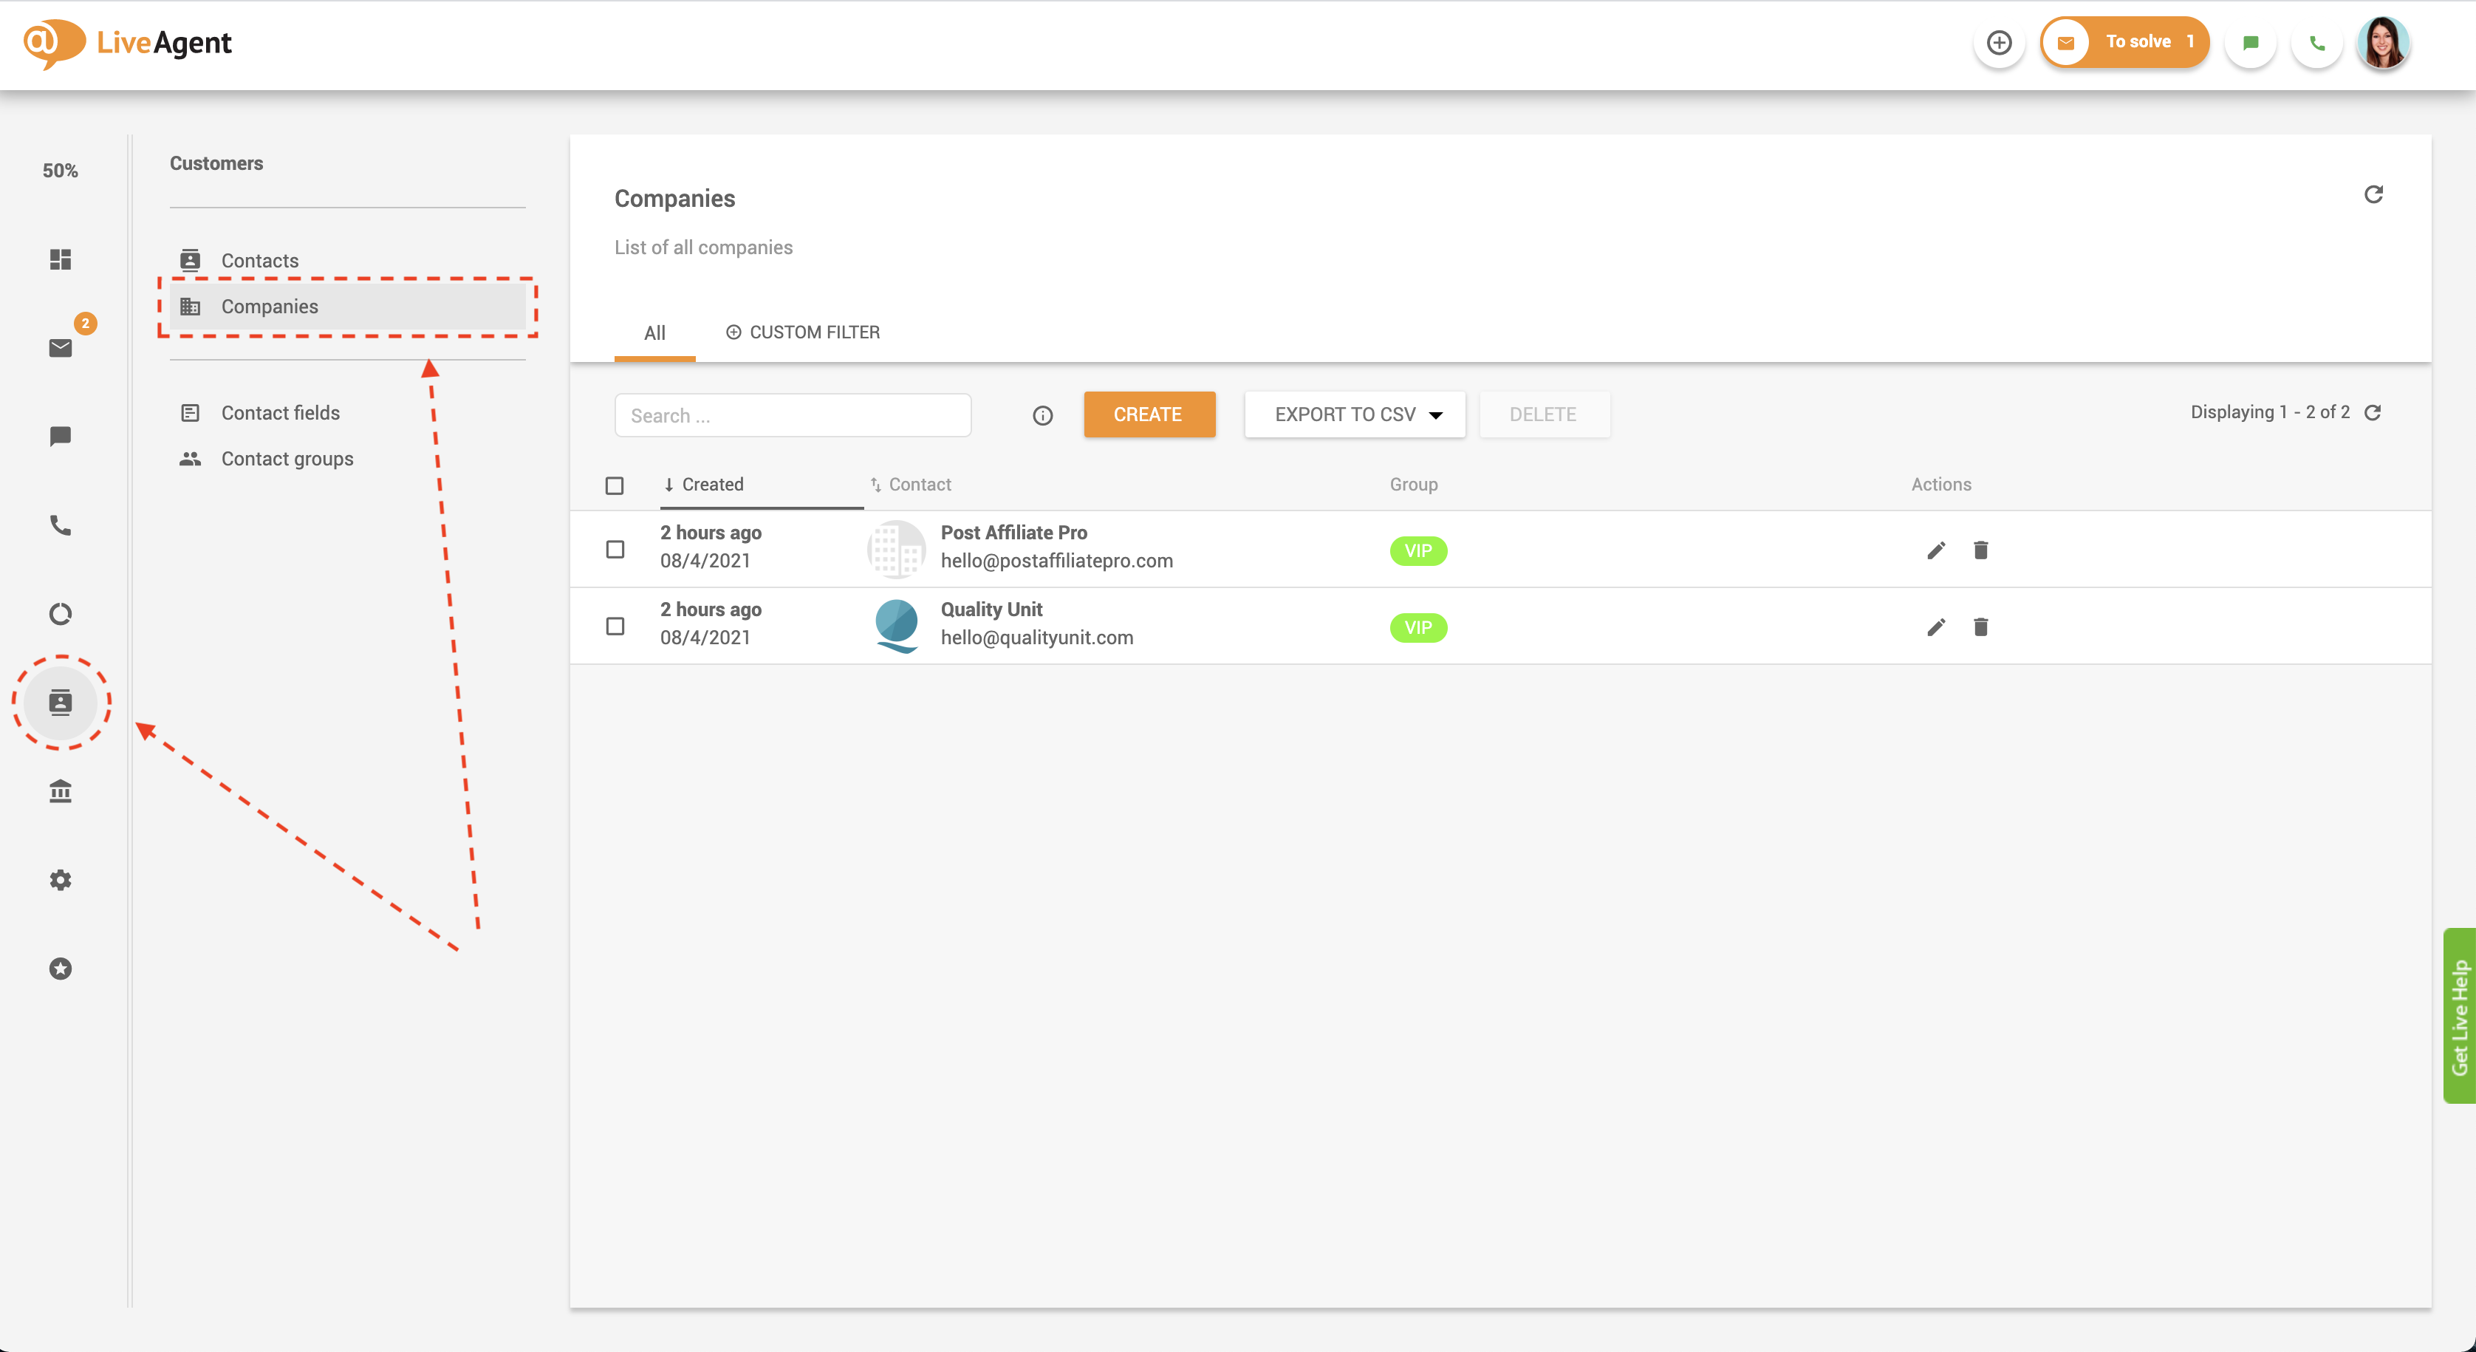The width and height of the screenshot is (2476, 1352).
Task: Click the To solve button
Action: [2124, 42]
